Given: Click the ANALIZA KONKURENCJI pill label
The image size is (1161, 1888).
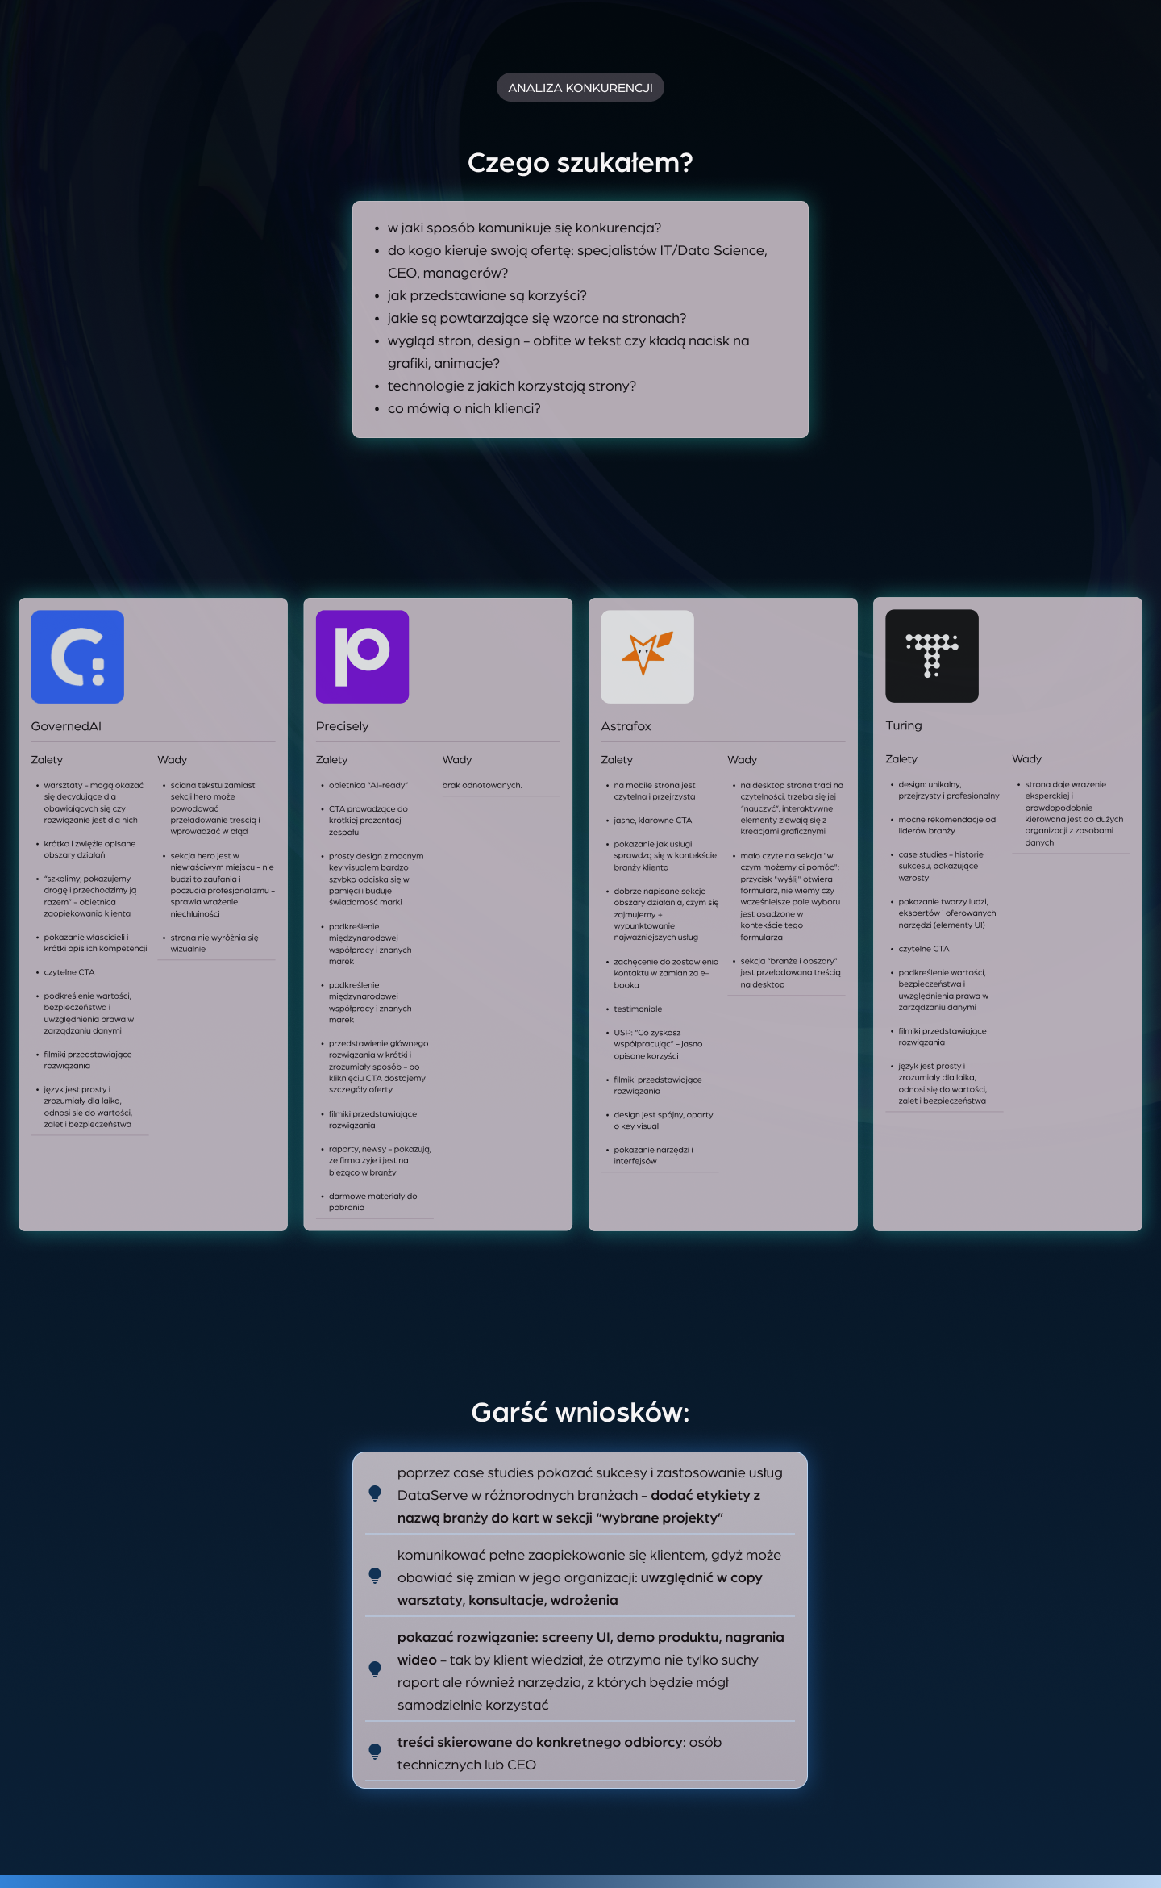Looking at the screenshot, I should (x=580, y=87).
